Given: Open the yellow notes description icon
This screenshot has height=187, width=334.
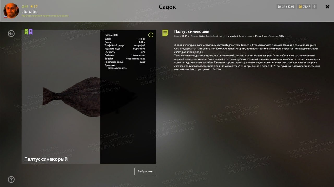Looking at the screenshot, I should tap(165, 33).
